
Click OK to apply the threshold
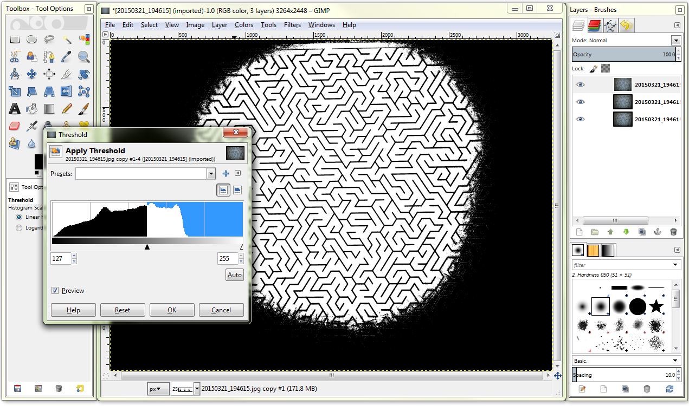click(172, 310)
